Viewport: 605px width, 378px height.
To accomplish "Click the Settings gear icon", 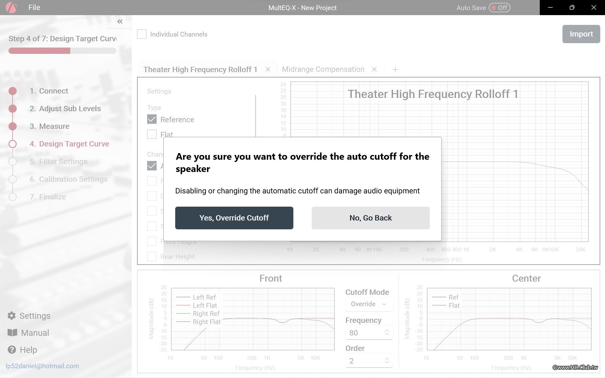I will 12,316.
